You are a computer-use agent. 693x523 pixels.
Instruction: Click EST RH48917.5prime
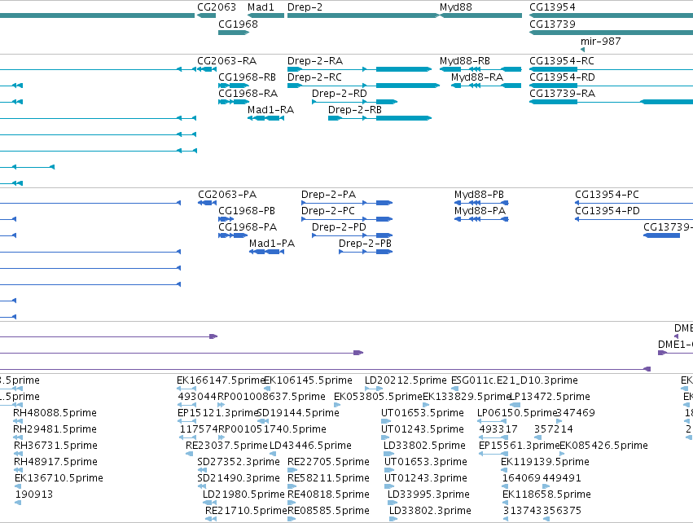coord(55,462)
